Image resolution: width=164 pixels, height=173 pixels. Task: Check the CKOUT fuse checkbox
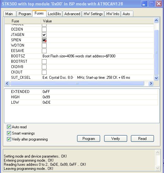(44, 72)
